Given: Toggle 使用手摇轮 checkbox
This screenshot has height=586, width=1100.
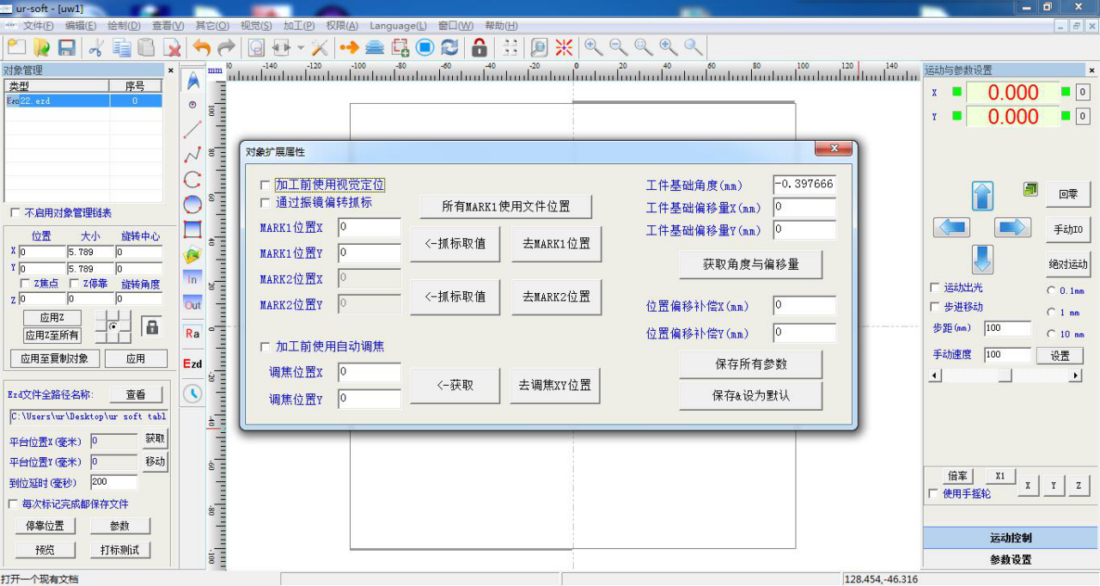Looking at the screenshot, I should click(x=933, y=494).
